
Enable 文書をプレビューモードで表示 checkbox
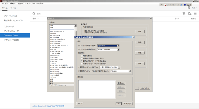pyautogui.click(x=82, y=64)
